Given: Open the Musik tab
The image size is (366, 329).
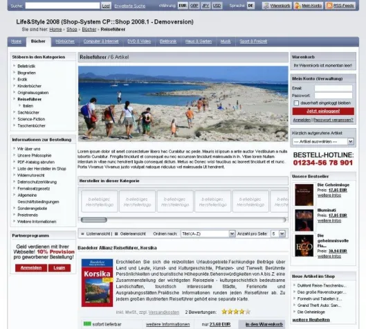Looking at the screenshot, I should [226, 42].
